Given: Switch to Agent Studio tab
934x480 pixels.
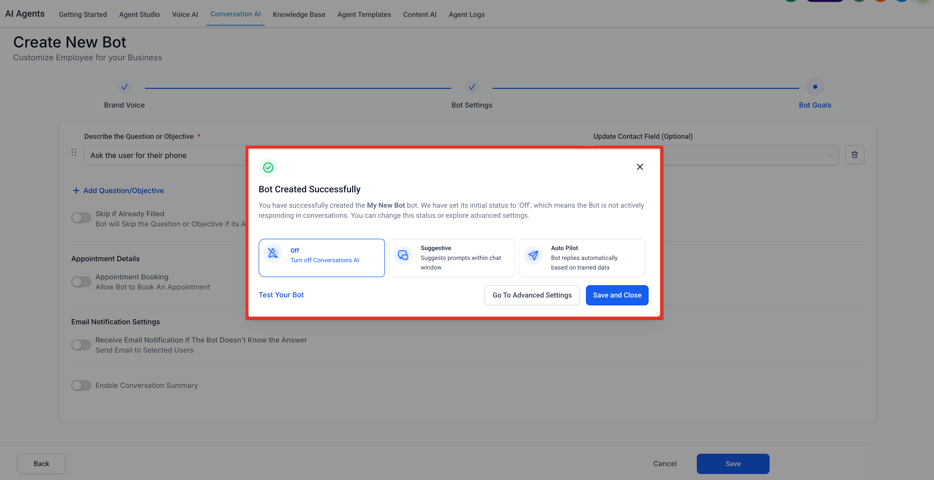Looking at the screenshot, I should click(x=139, y=14).
